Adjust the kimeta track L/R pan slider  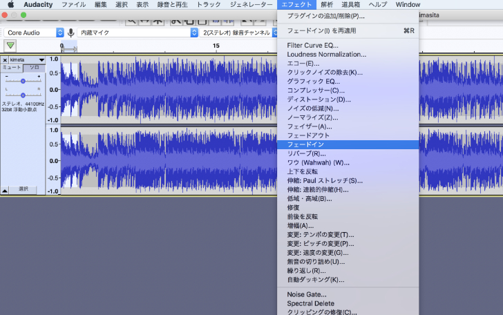23,95
